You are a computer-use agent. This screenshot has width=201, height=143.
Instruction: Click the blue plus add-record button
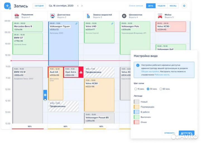click(x=8, y=6)
